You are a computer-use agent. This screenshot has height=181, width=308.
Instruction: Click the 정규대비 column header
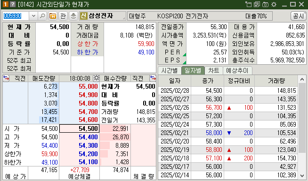coord(239,81)
